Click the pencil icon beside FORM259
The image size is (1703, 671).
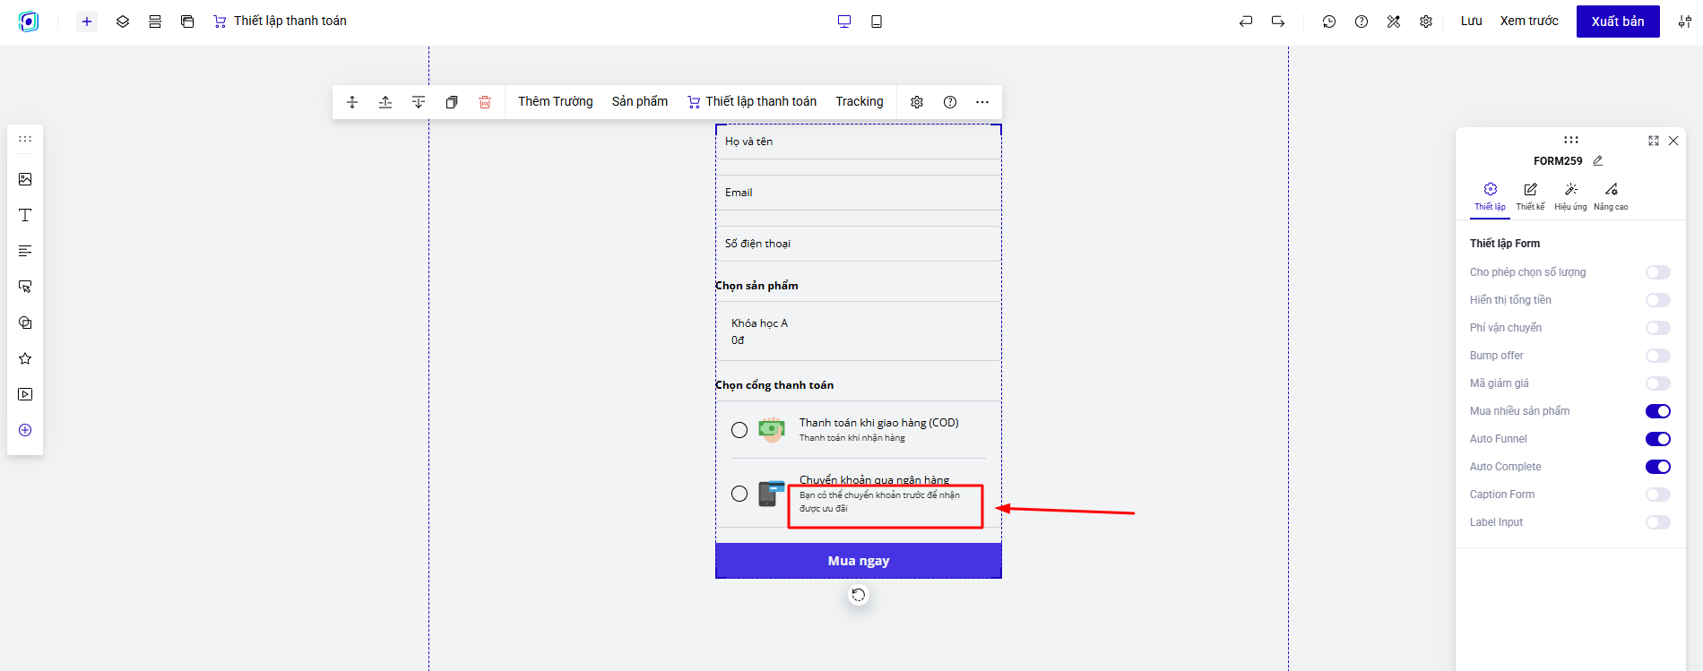pos(1598,161)
